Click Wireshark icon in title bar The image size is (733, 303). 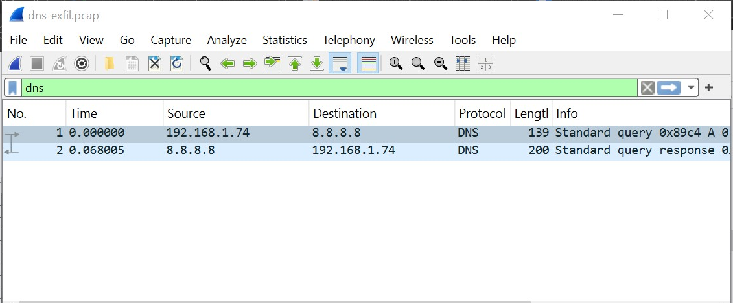(16, 16)
